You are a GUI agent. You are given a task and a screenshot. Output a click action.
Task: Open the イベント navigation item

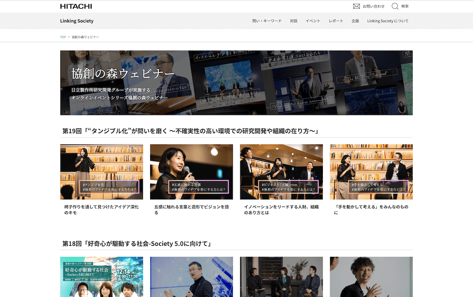click(313, 21)
